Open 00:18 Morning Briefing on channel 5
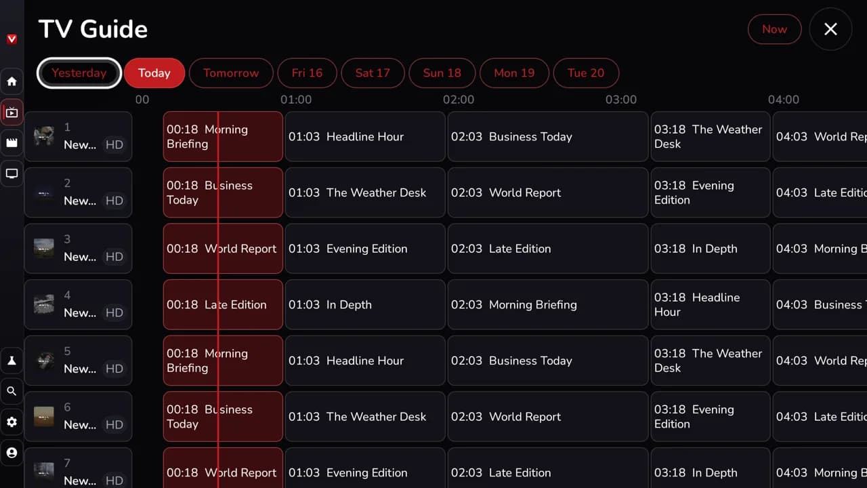This screenshot has height=488, width=867. 223,361
